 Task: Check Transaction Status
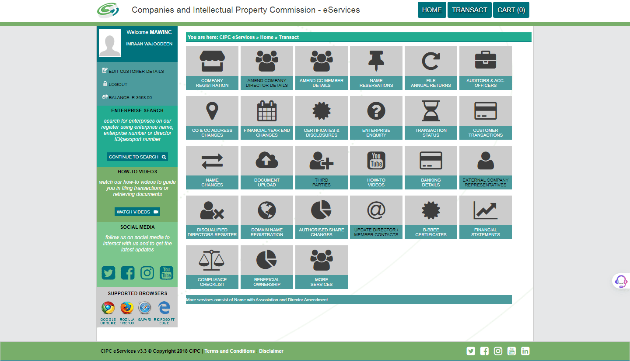(x=430, y=118)
